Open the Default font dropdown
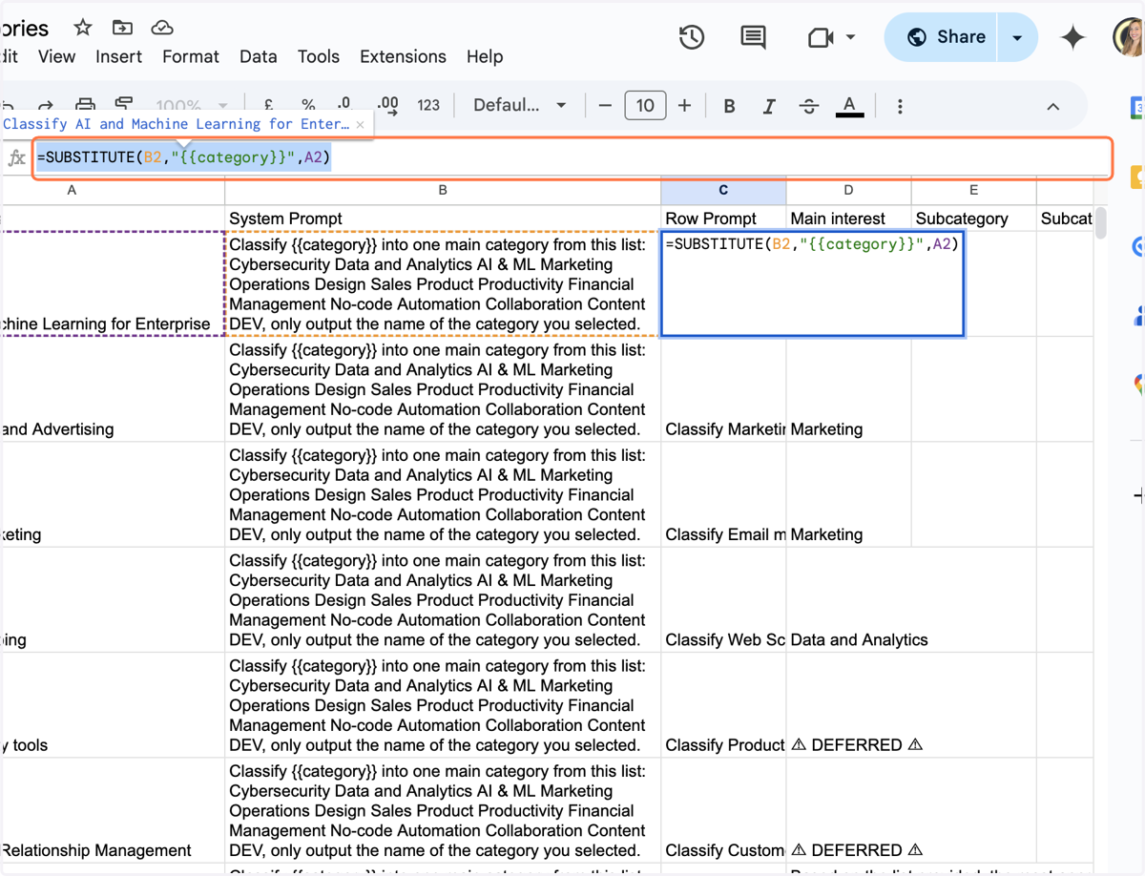This screenshot has height=876, width=1145. (x=520, y=105)
